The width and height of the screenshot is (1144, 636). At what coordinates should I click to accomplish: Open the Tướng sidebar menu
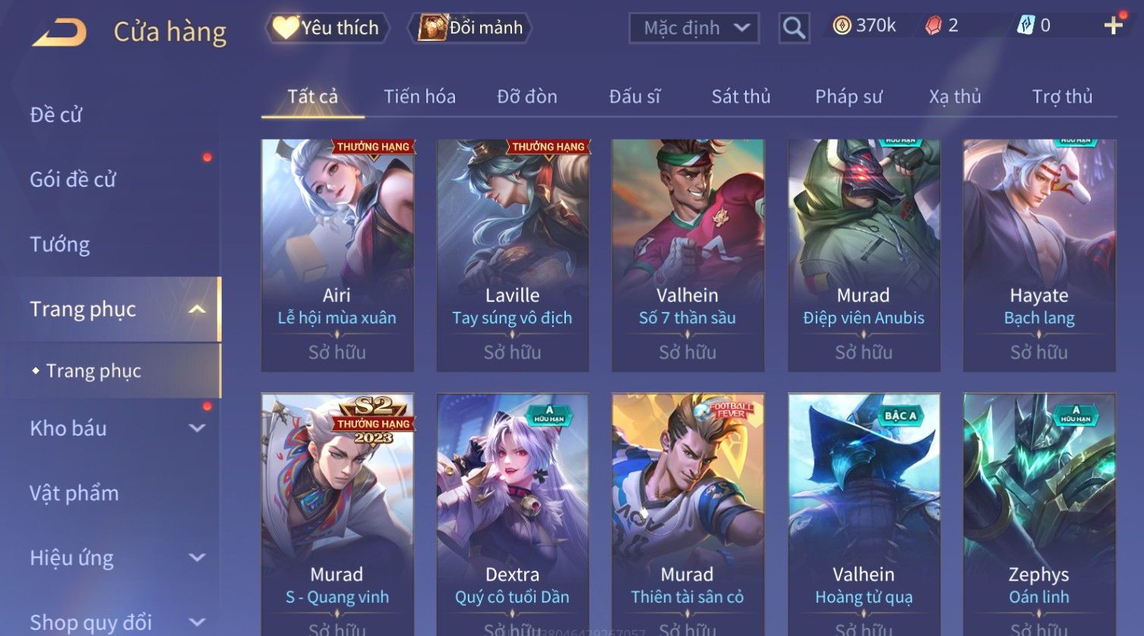pyautogui.click(x=60, y=244)
